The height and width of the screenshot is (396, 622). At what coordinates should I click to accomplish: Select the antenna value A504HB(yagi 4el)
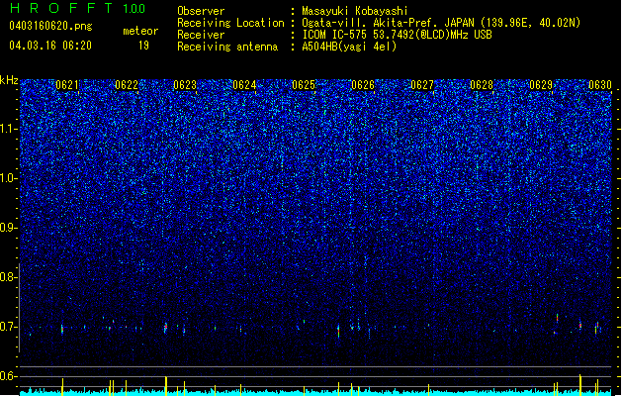[x=349, y=47]
